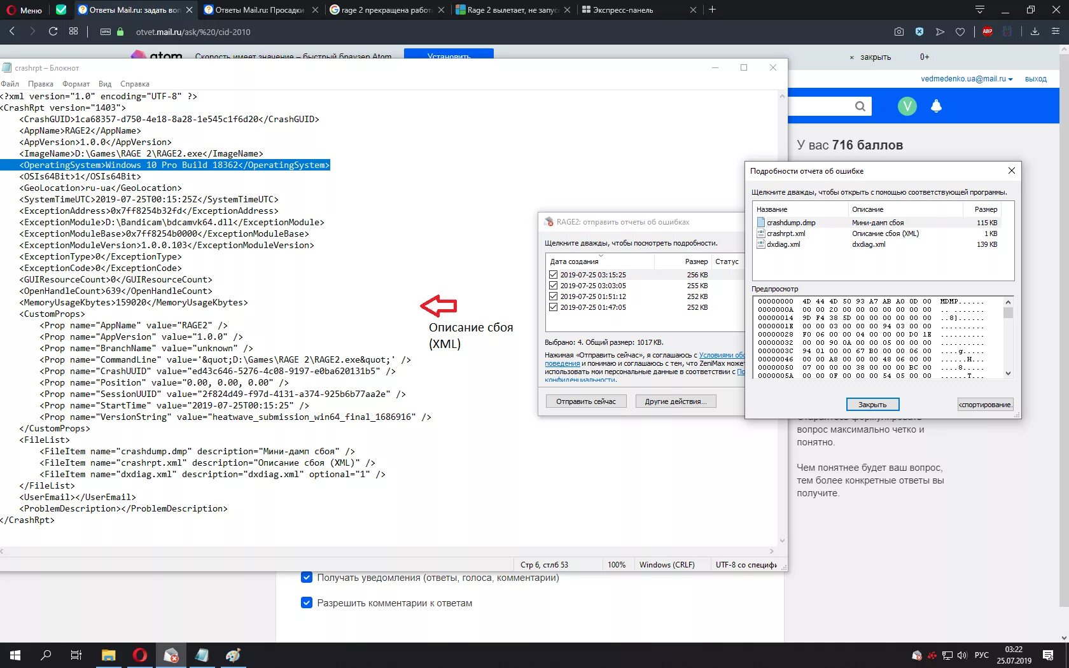Select crashrpt.xml in the file list

click(x=877, y=233)
